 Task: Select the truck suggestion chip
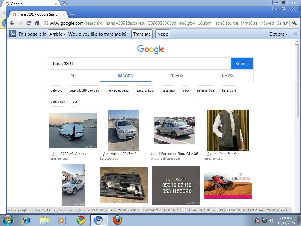(186, 90)
